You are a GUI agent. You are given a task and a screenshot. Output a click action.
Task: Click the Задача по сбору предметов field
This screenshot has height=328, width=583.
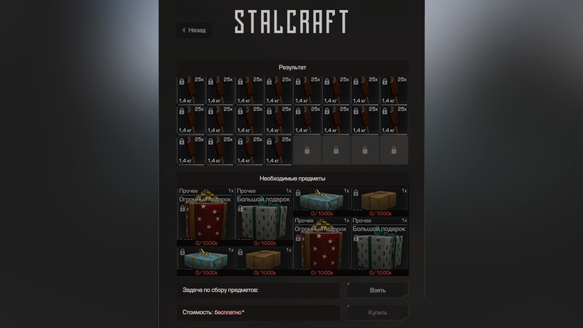click(258, 290)
